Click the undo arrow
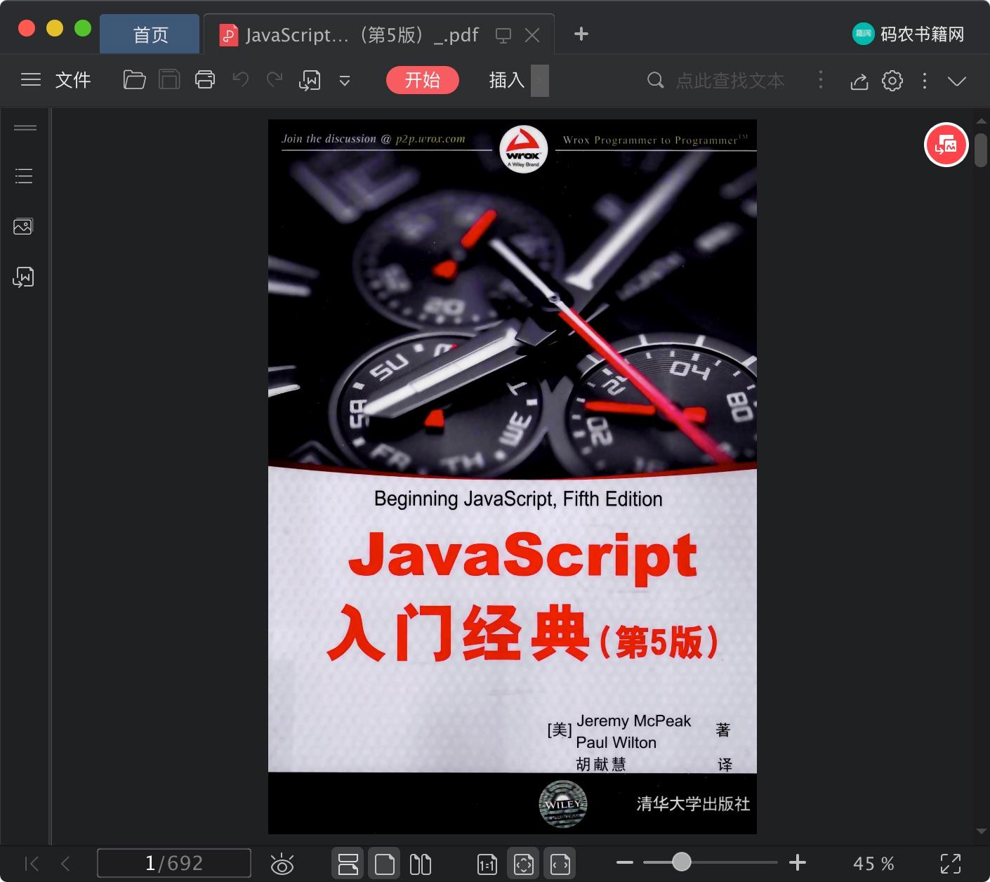The width and height of the screenshot is (990, 882). click(x=241, y=79)
